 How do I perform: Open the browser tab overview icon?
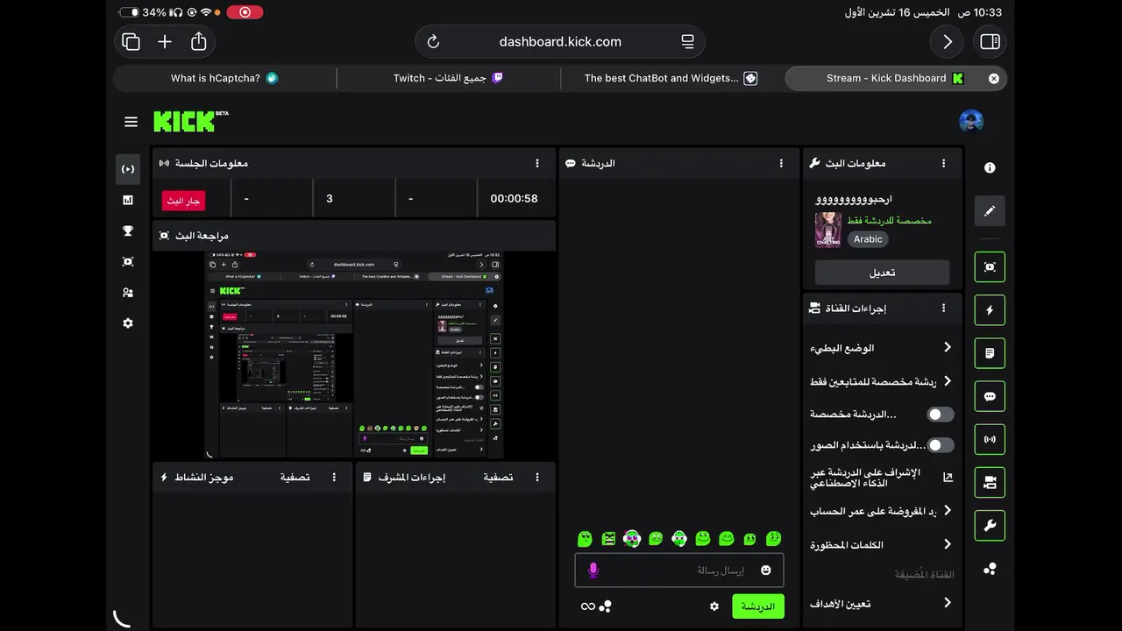[131, 41]
